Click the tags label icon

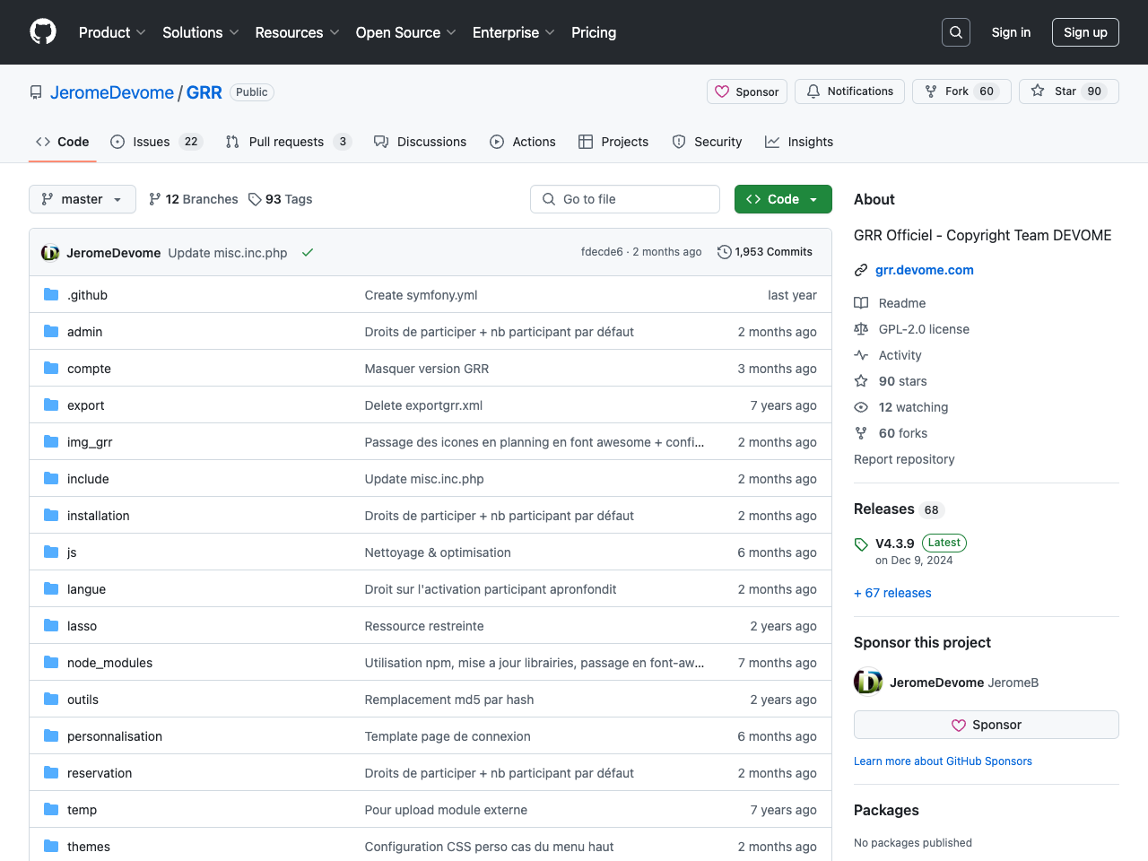click(255, 199)
